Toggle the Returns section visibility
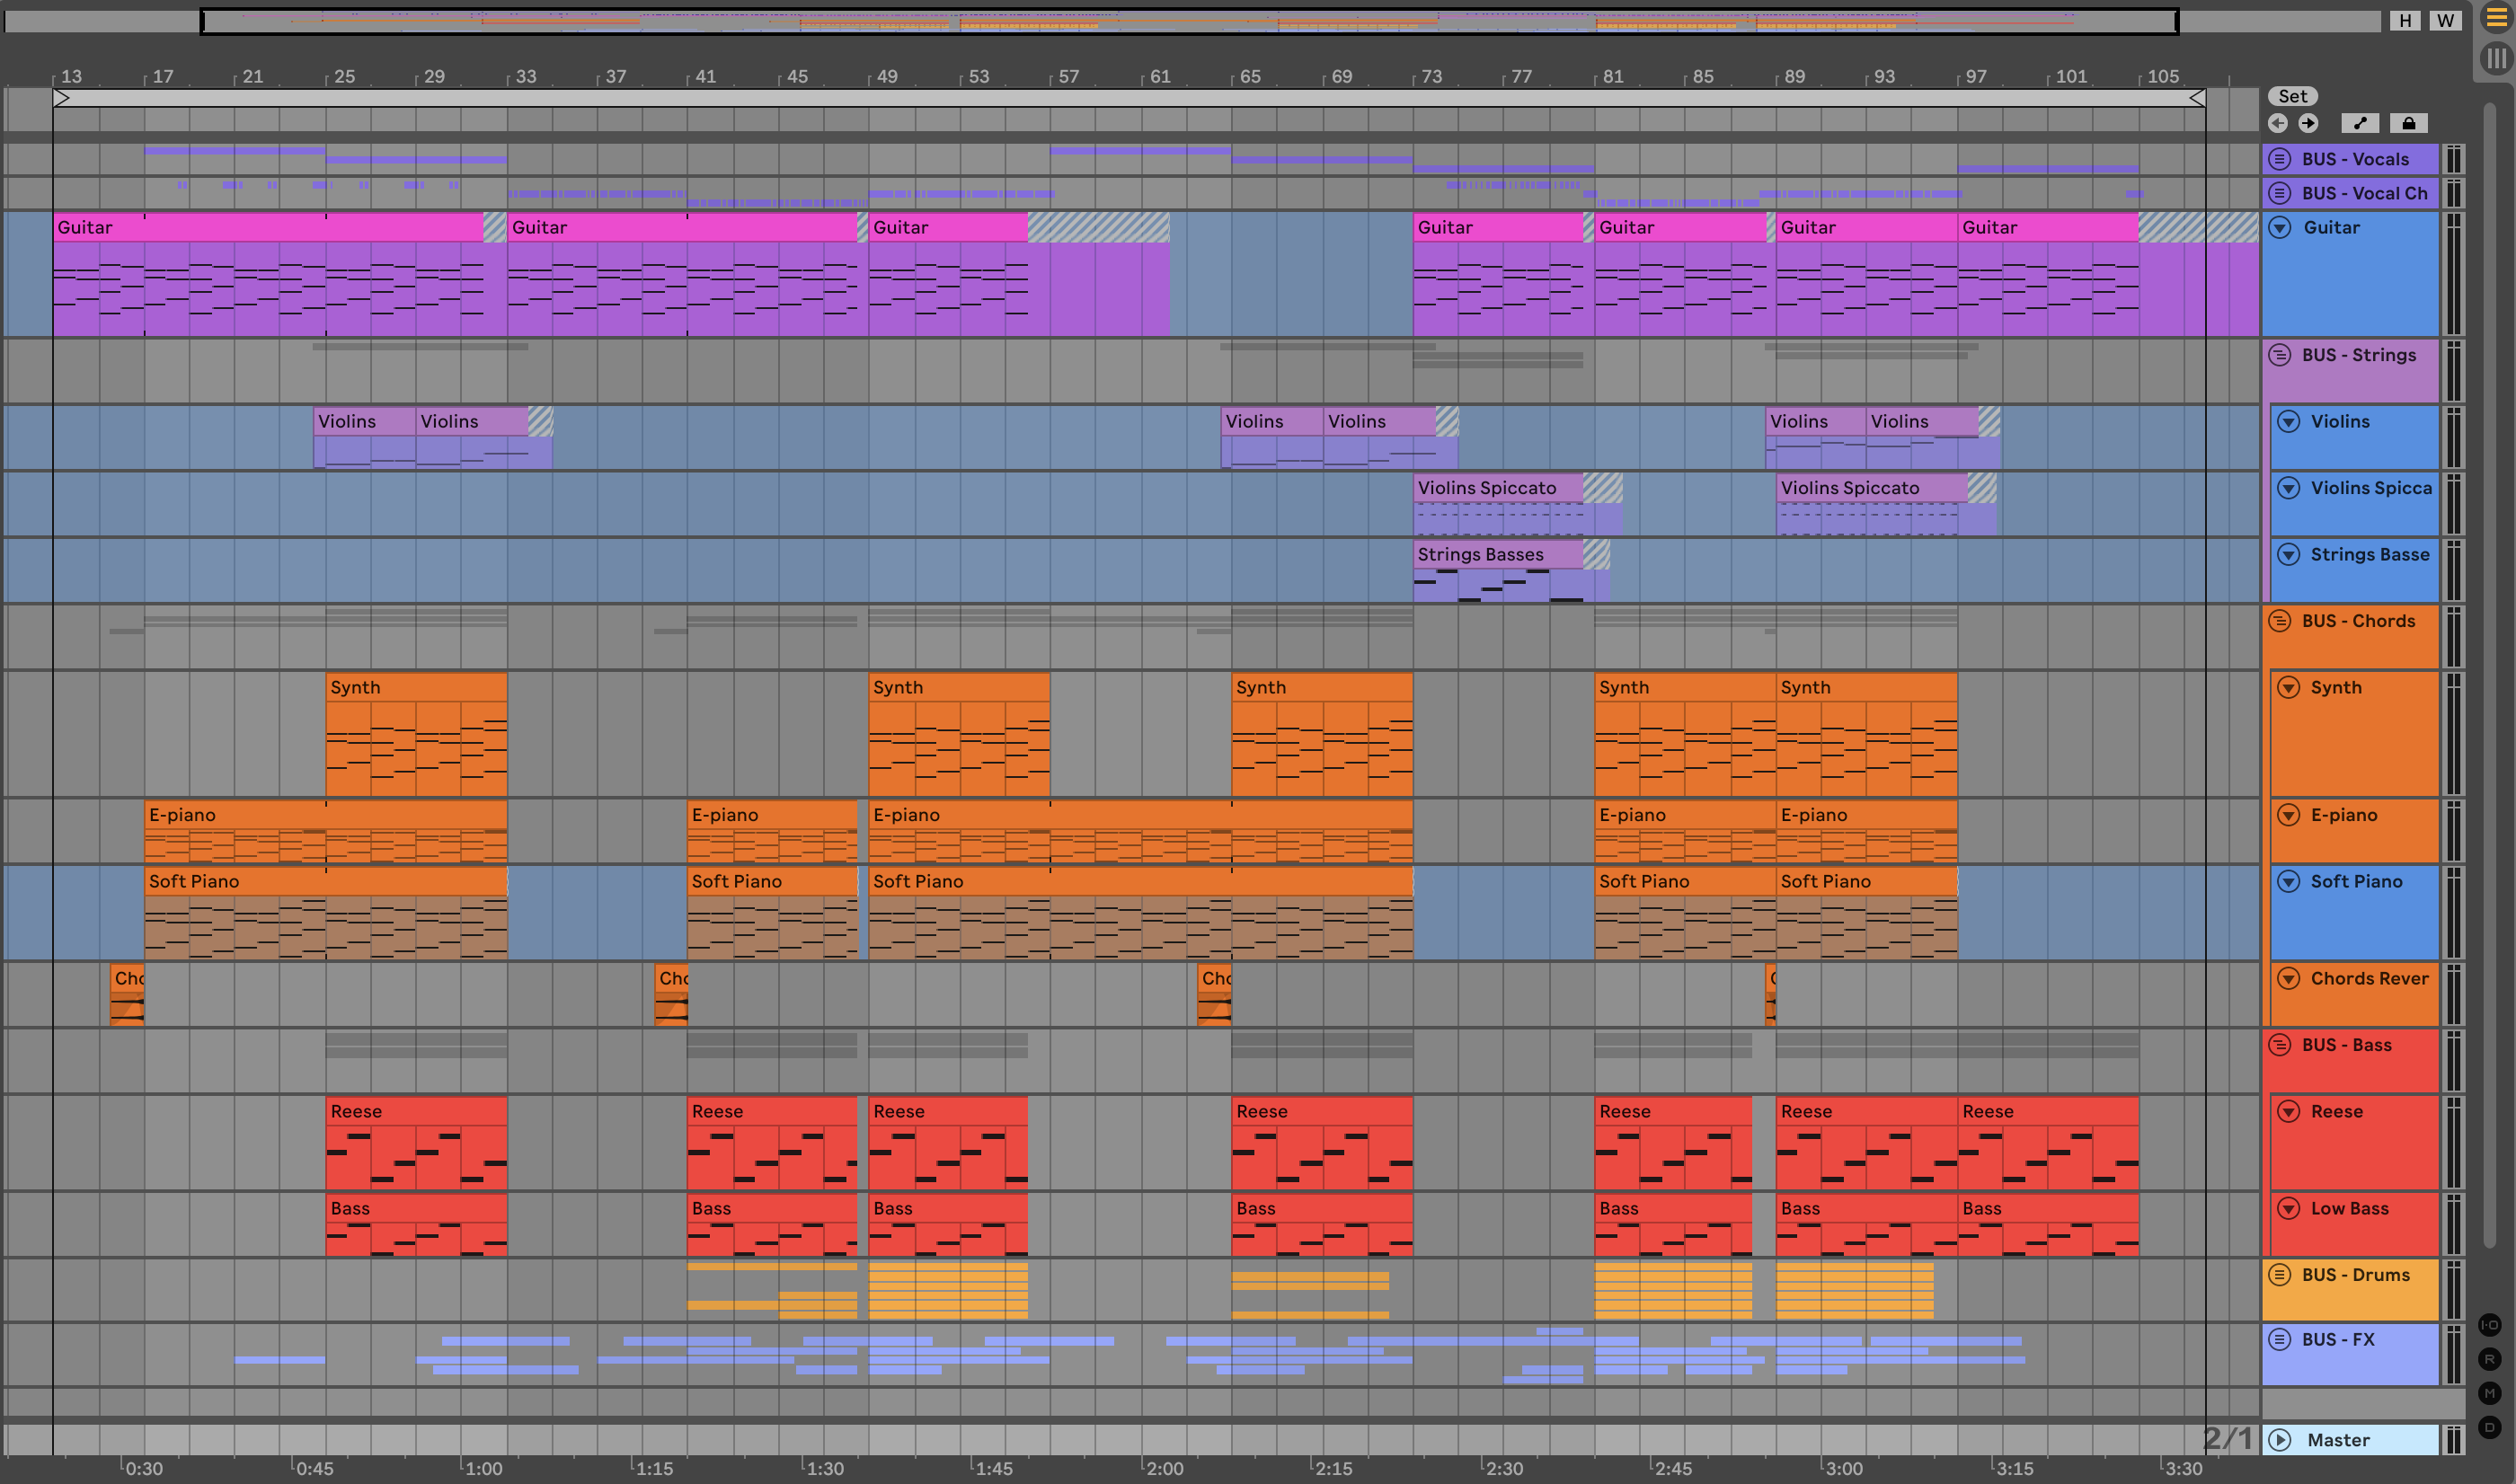Screen dimensions: 2516x1484 pyautogui.click(x=2490, y=1359)
